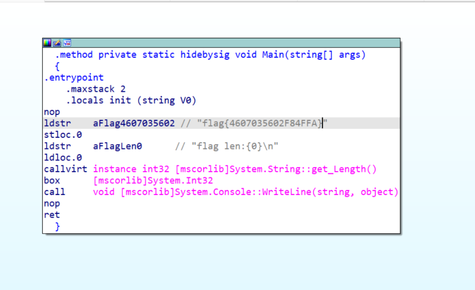Click the .locals init (string V0) line
This screenshot has height=290, width=475.
(x=131, y=101)
